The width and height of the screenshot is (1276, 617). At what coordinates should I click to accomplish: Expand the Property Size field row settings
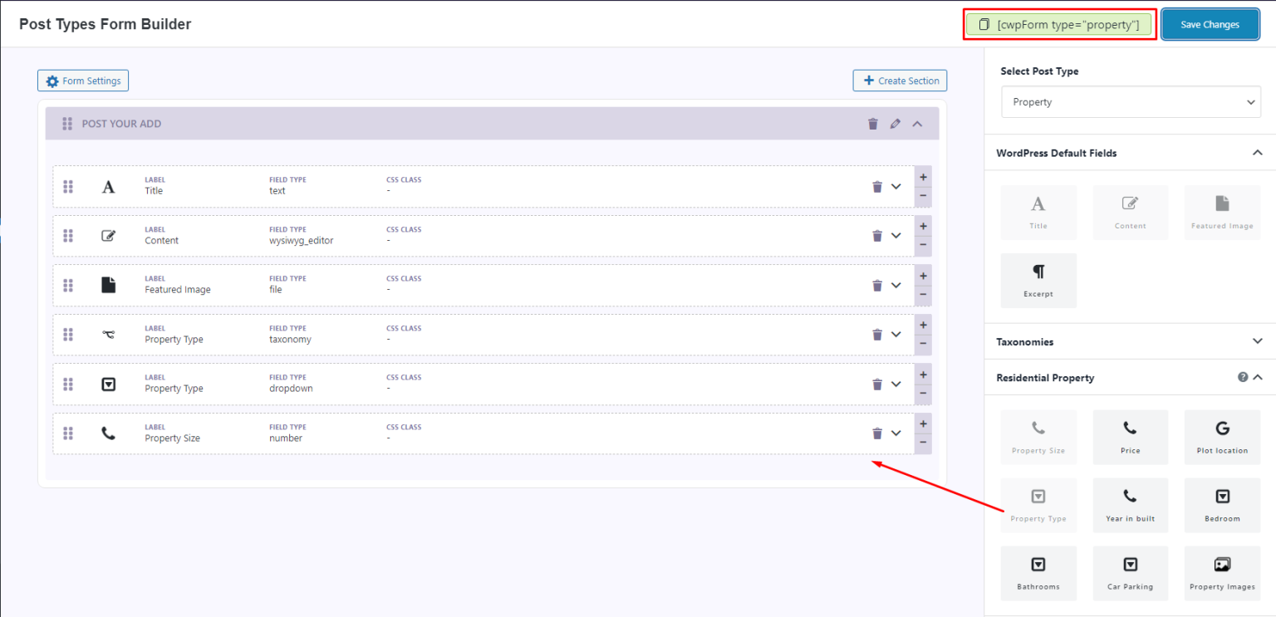point(896,433)
